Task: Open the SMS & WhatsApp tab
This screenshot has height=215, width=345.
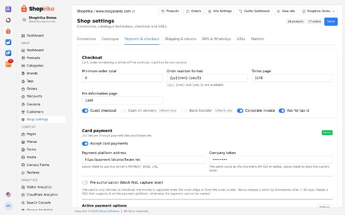Action: [216, 39]
